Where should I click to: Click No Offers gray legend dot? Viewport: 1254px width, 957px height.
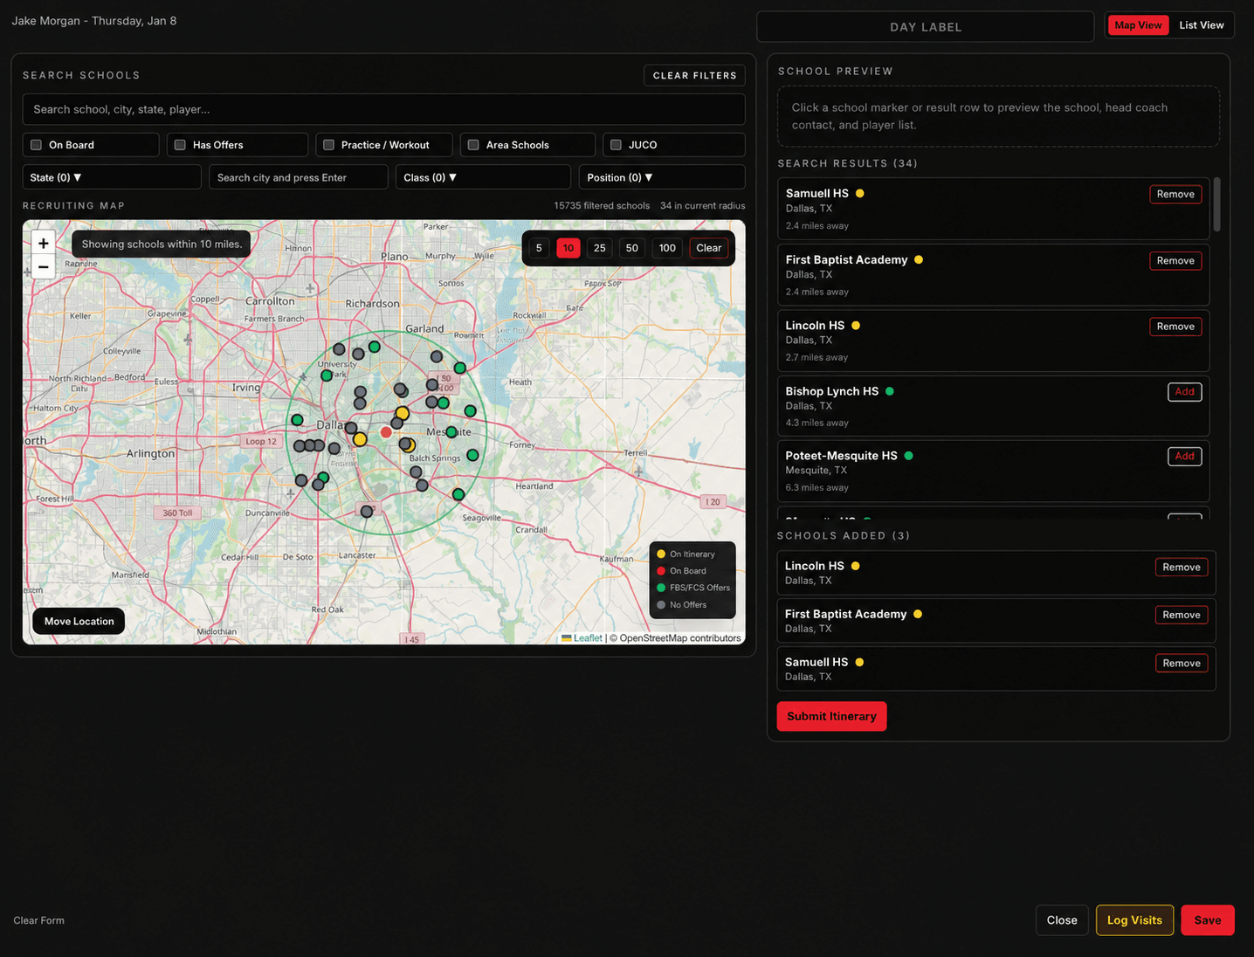[661, 605]
